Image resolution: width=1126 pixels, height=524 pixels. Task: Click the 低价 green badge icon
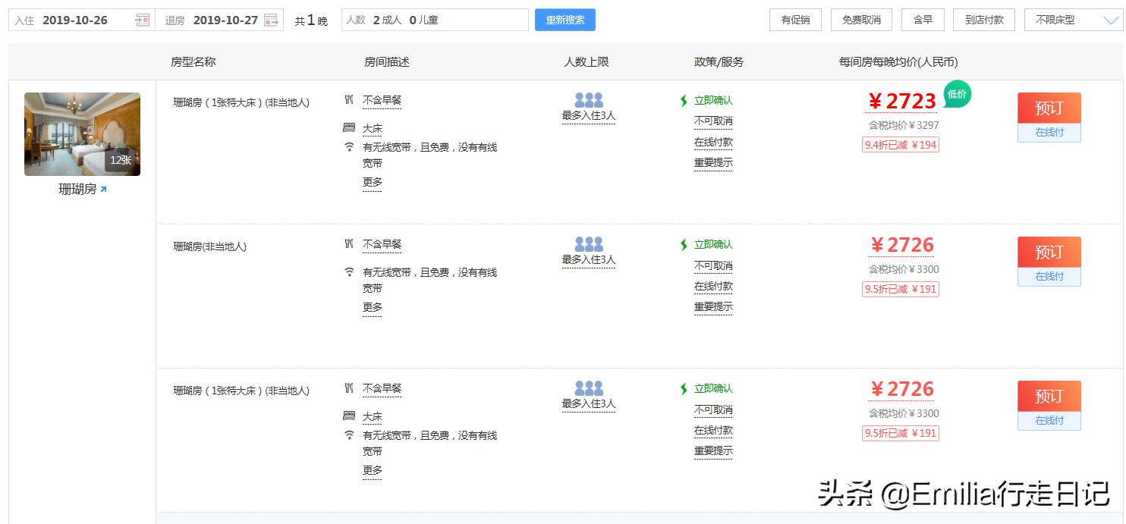[957, 94]
